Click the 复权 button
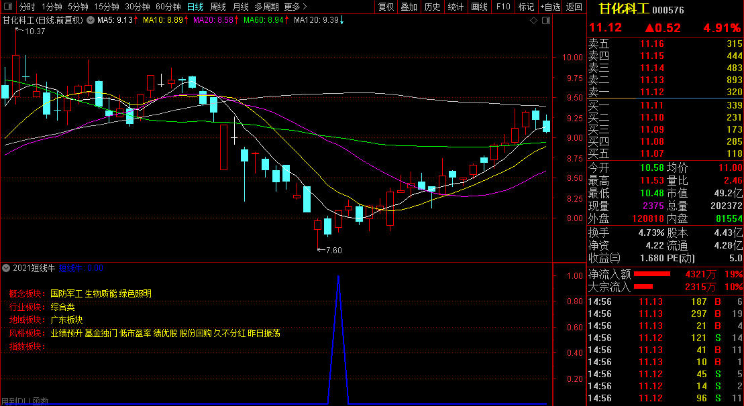 [386, 7]
